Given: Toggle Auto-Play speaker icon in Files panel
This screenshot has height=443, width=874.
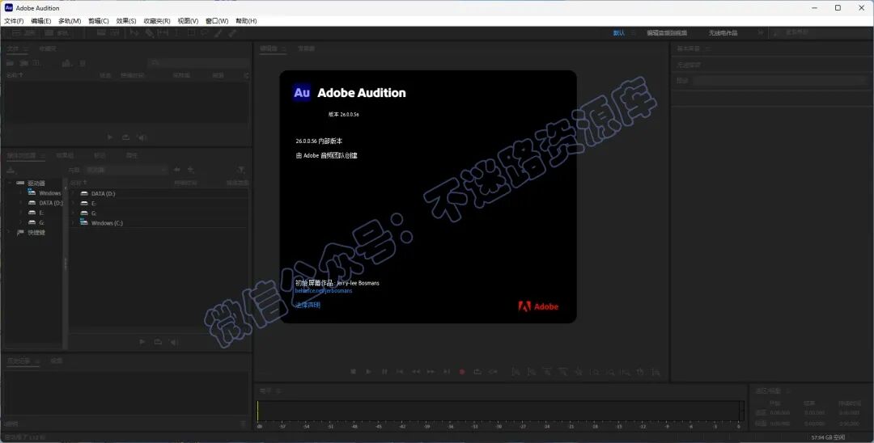Looking at the screenshot, I should click(142, 137).
